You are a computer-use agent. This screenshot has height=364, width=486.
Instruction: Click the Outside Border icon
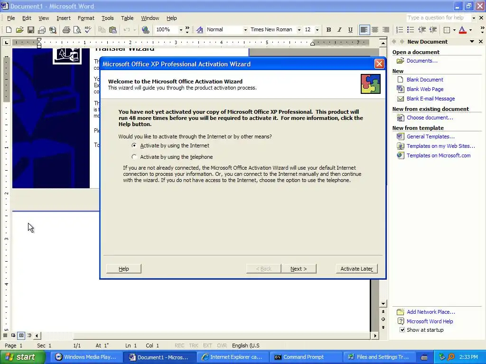(x=447, y=30)
